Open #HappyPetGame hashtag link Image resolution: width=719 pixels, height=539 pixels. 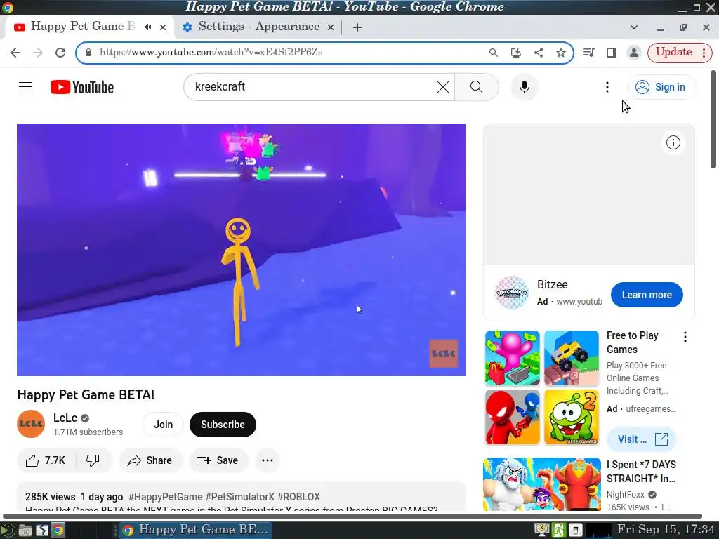click(x=165, y=497)
